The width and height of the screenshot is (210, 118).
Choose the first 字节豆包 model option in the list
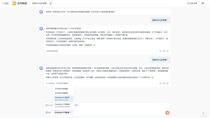64,89
